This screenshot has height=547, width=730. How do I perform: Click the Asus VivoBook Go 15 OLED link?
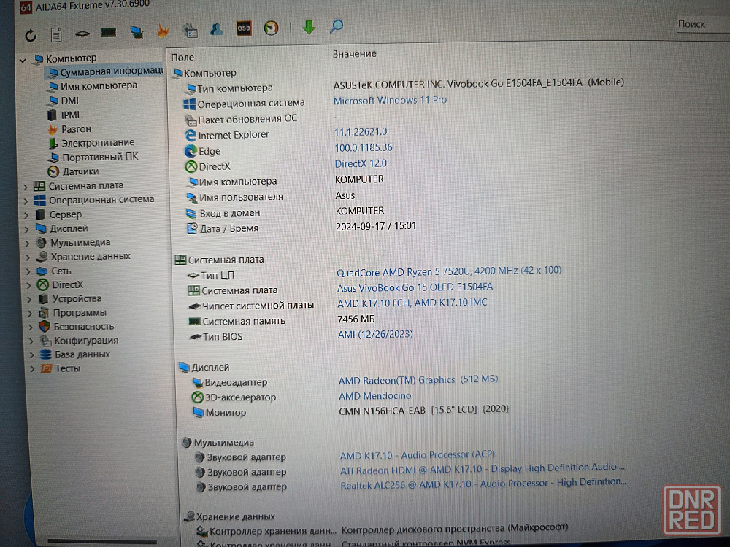(415, 288)
